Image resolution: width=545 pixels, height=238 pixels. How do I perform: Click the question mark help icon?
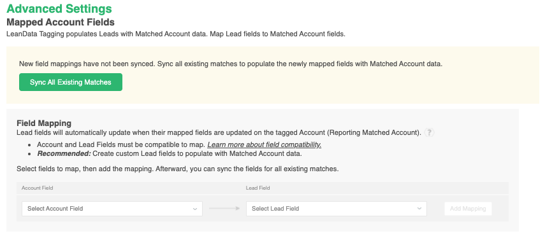tap(430, 132)
